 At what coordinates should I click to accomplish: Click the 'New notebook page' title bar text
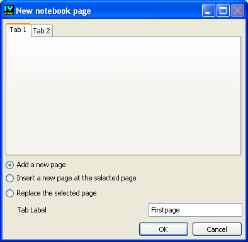[54, 11]
